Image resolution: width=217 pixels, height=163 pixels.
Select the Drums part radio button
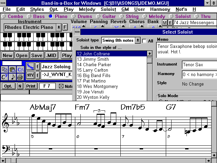pyautogui.click(x=73, y=16)
